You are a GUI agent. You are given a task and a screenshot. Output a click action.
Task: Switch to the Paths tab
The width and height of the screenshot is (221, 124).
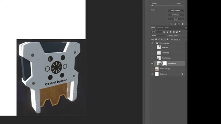(167, 28)
